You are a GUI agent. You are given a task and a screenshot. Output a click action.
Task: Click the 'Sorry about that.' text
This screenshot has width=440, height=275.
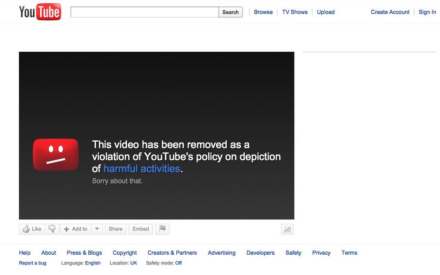pyautogui.click(x=117, y=181)
